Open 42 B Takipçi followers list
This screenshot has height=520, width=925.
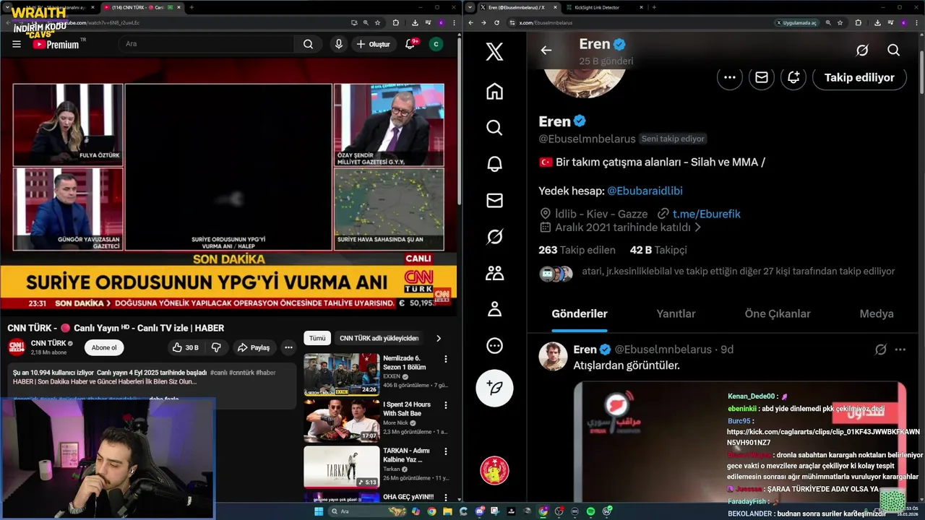click(658, 250)
